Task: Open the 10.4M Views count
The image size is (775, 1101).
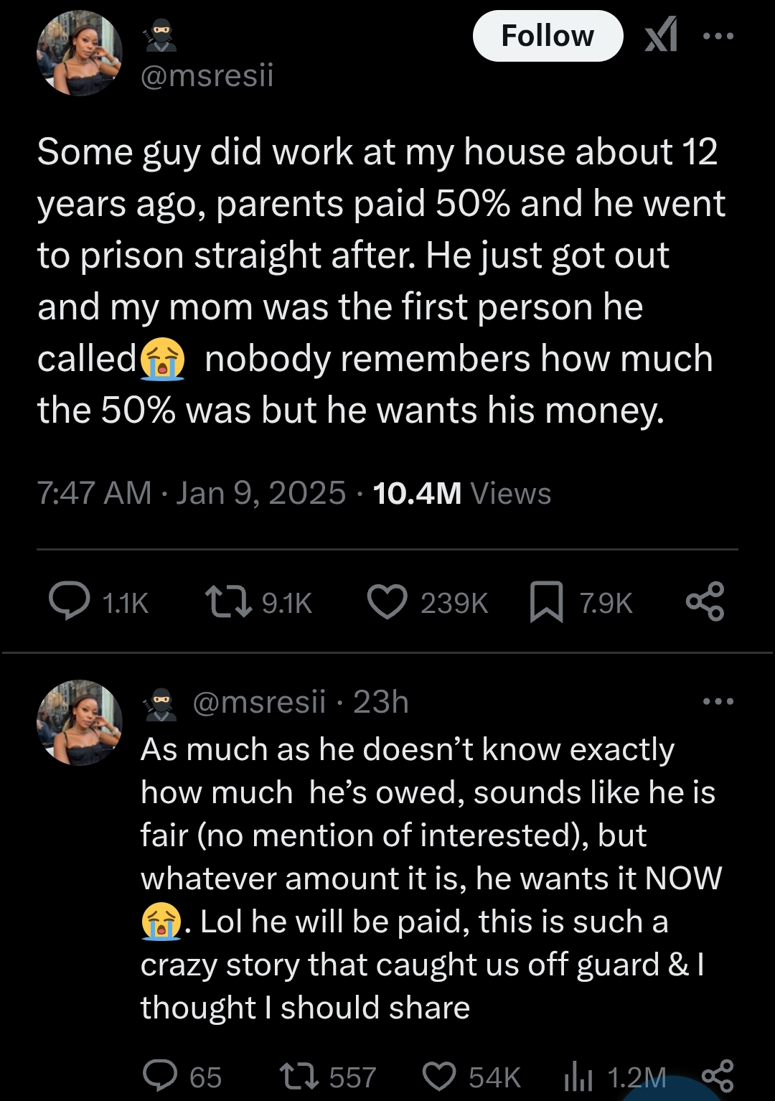Action: tap(462, 493)
